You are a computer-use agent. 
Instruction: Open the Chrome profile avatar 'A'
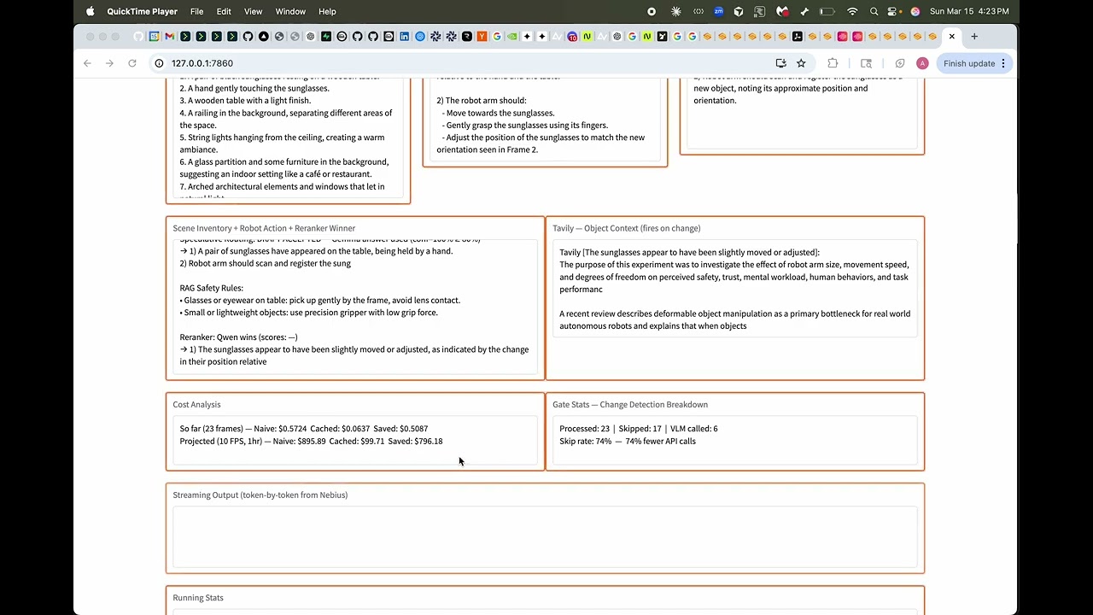point(922,63)
